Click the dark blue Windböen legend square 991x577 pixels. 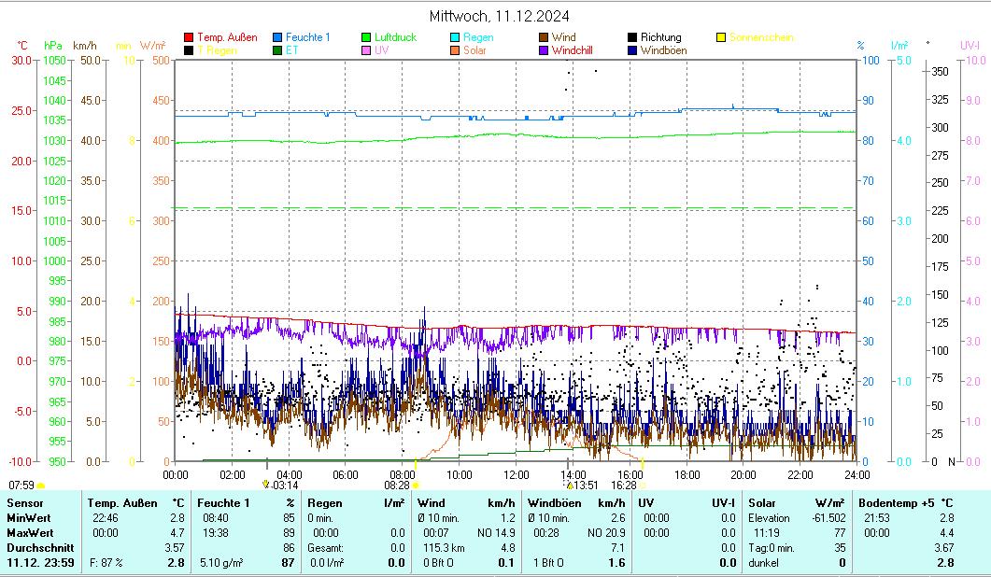click(x=632, y=50)
